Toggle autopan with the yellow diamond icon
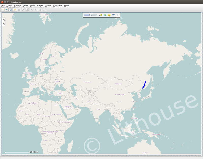This screenshot has width=203, height=159. (109, 15)
